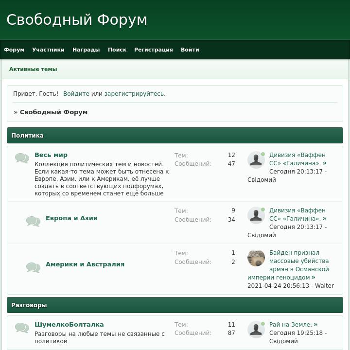Screen dimensions: 350x350
Task: Open the ШумелкоБолталка forum
Action: pyautogui.click(x=69, y=324)
